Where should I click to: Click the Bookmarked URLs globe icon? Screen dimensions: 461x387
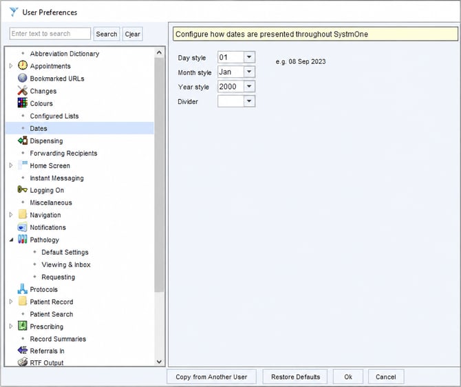point(23,78)
